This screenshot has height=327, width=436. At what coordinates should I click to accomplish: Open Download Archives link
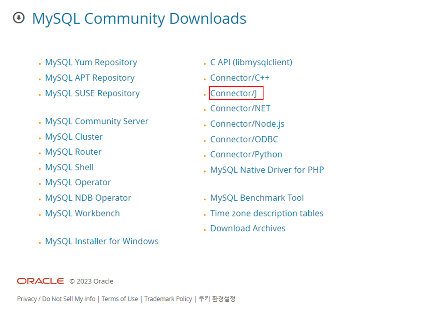tap(248, 228)
